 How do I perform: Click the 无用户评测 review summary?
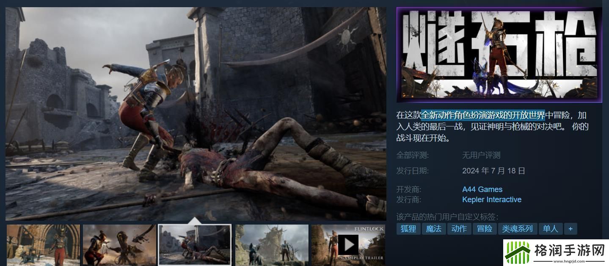[x=481, y=155]
